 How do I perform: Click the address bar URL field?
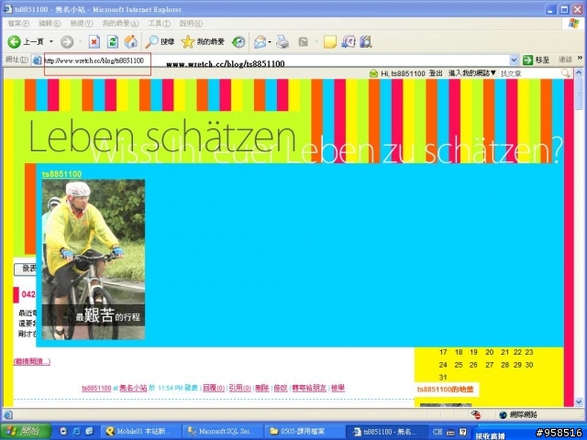pyautogui.click(x=275, y=60)
